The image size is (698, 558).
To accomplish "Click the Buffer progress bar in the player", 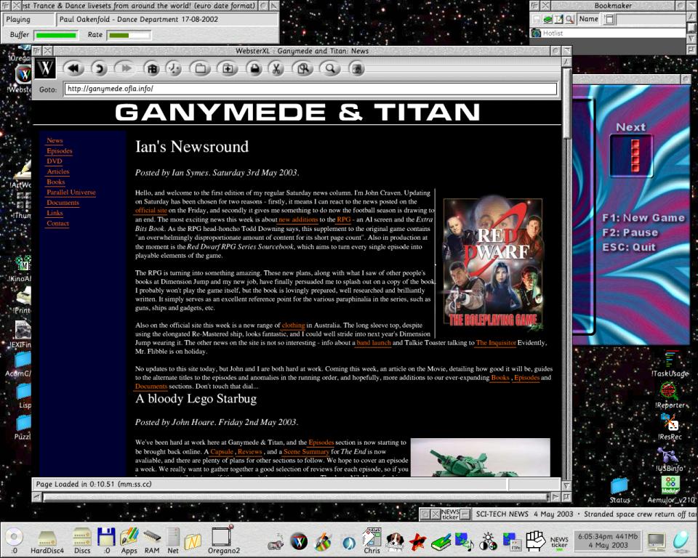I will [56, 35].
